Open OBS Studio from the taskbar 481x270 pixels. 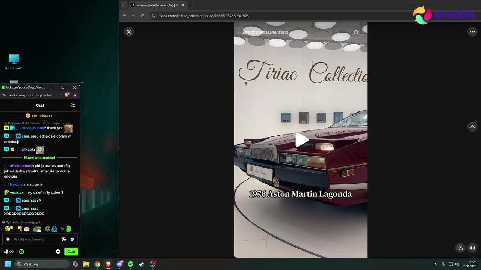click(x=153, y=264)
